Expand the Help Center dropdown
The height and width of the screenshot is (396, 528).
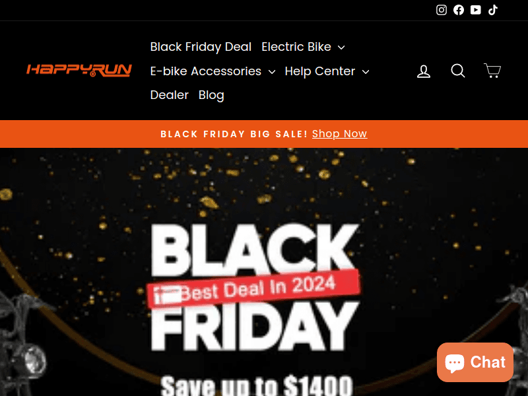327,71
